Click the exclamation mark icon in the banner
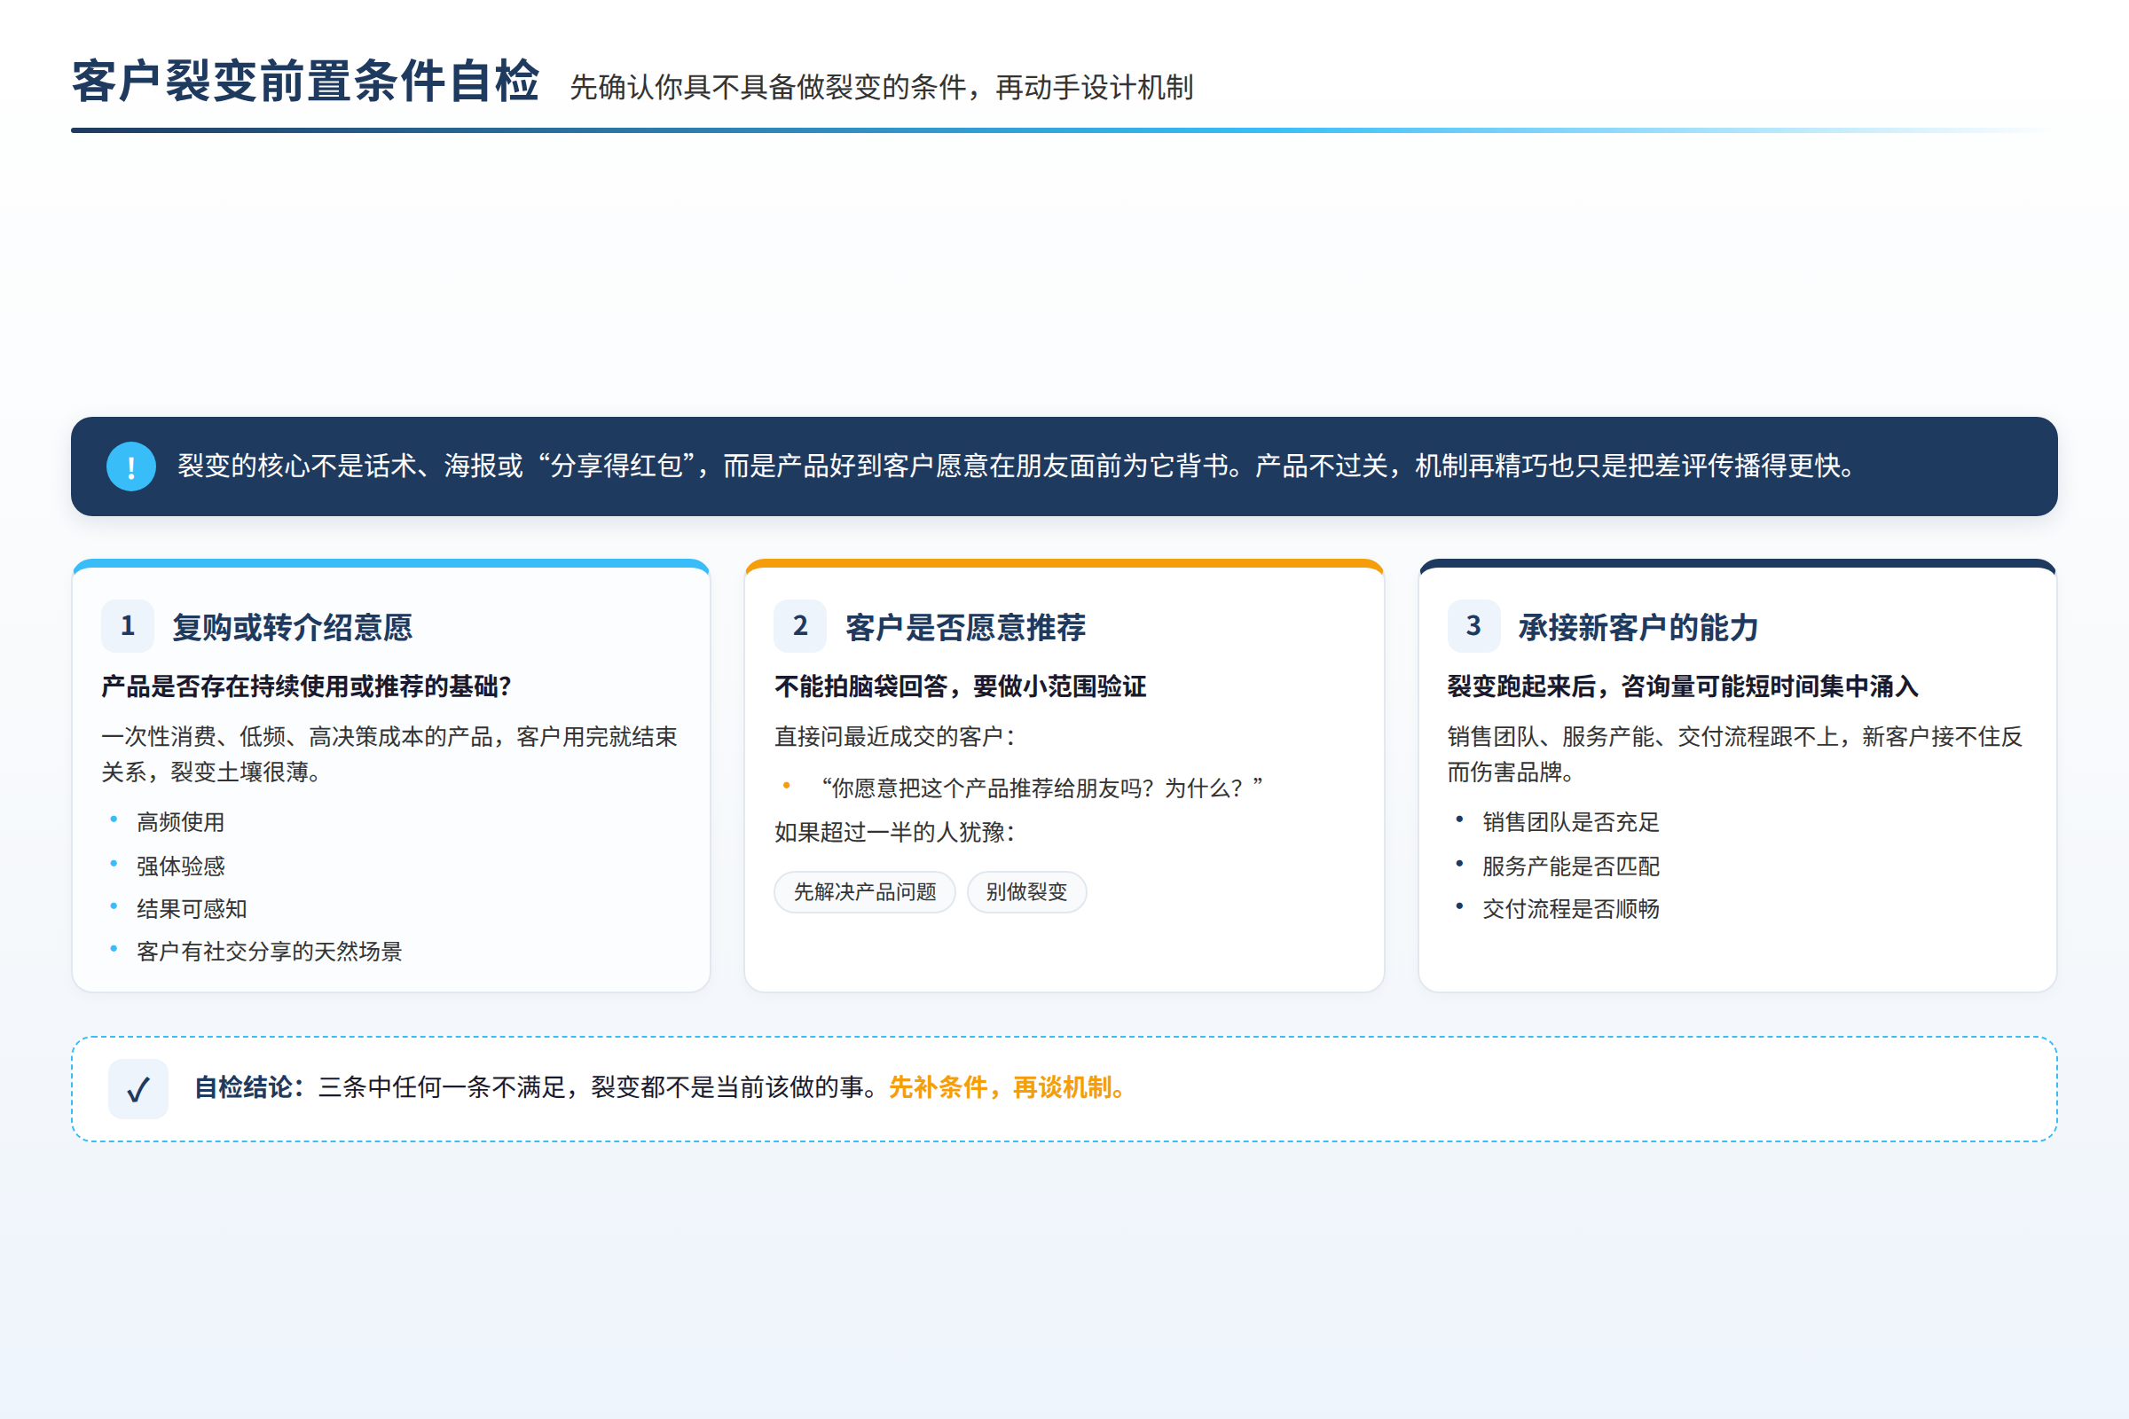 (x=131, y=466)
